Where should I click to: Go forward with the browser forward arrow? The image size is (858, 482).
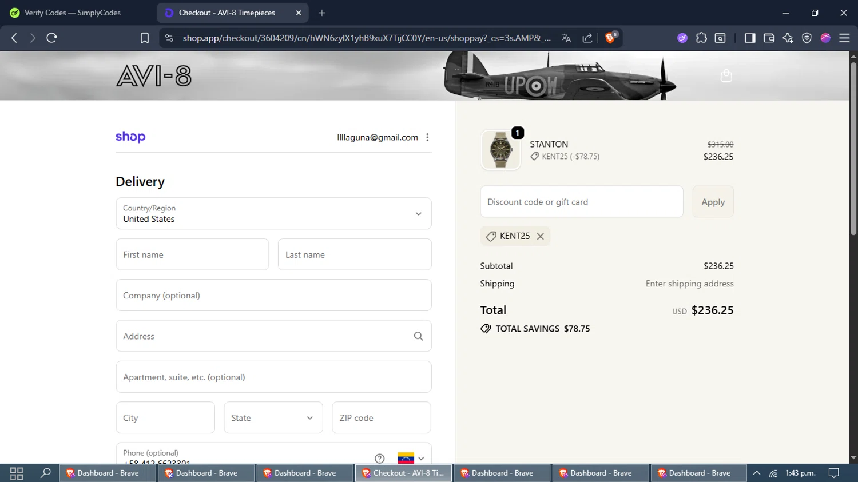coord(33,38)
